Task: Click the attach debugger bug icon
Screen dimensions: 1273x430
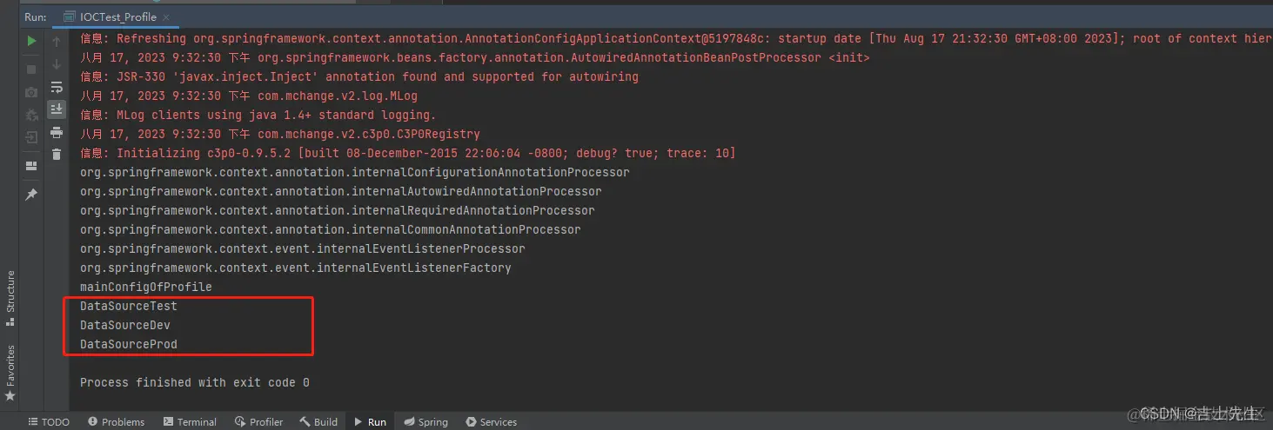Action: (x=31, y=114)
